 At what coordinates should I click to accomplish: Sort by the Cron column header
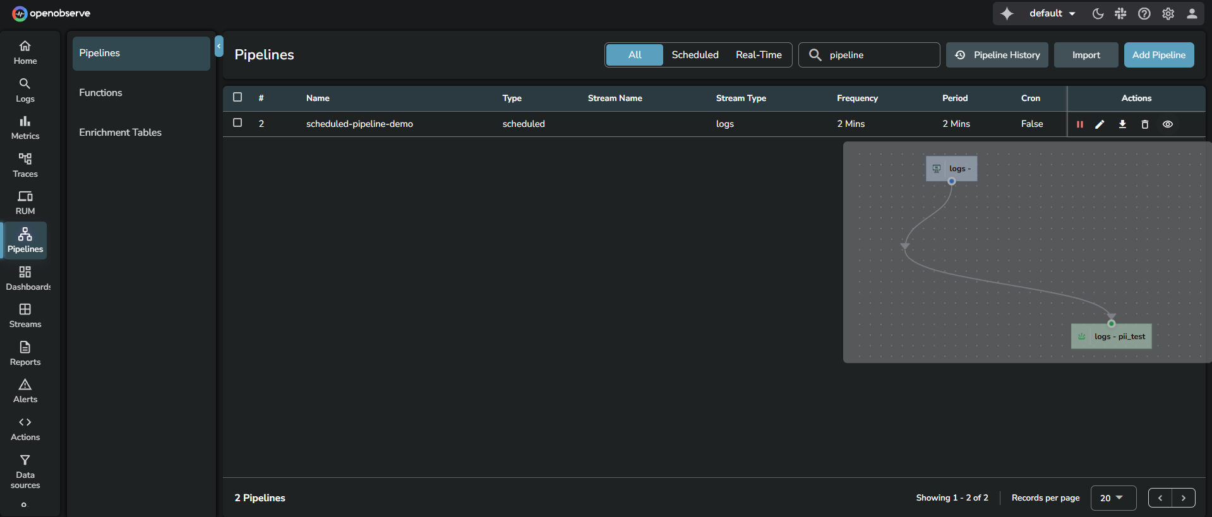tap(1031, 98)
